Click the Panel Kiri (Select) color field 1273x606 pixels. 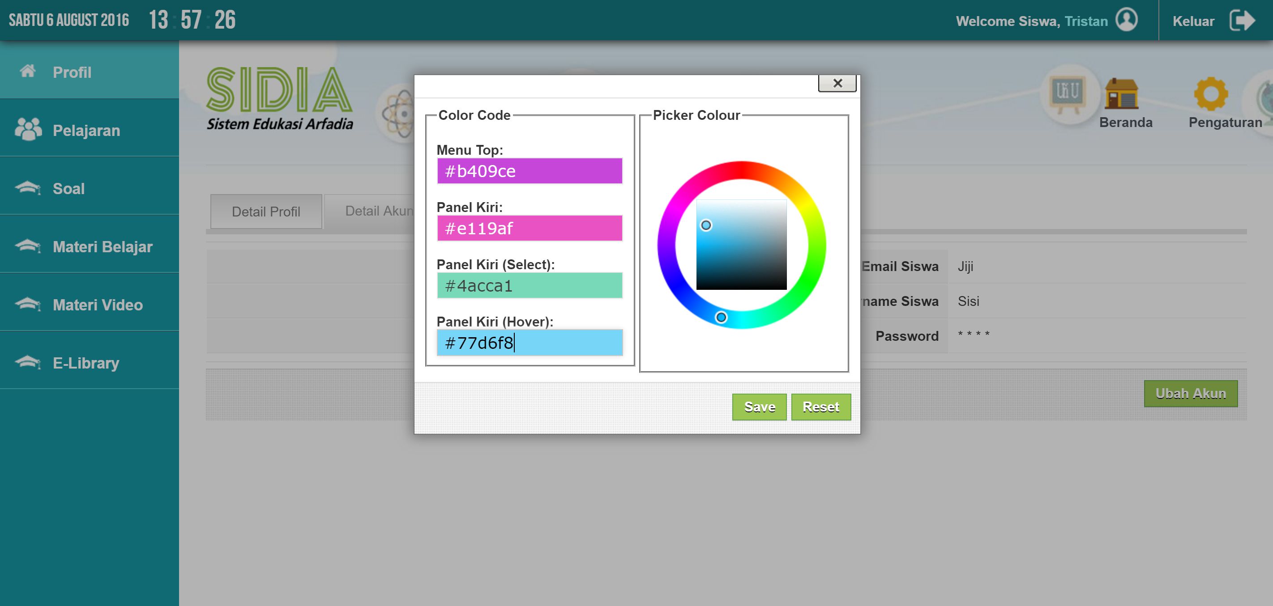[529, 285]
